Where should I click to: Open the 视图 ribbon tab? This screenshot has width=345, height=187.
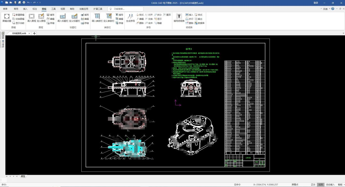[63, 9]
